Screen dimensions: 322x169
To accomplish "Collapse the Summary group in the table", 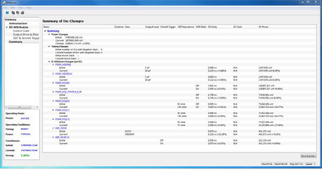I will coord(45,31).
